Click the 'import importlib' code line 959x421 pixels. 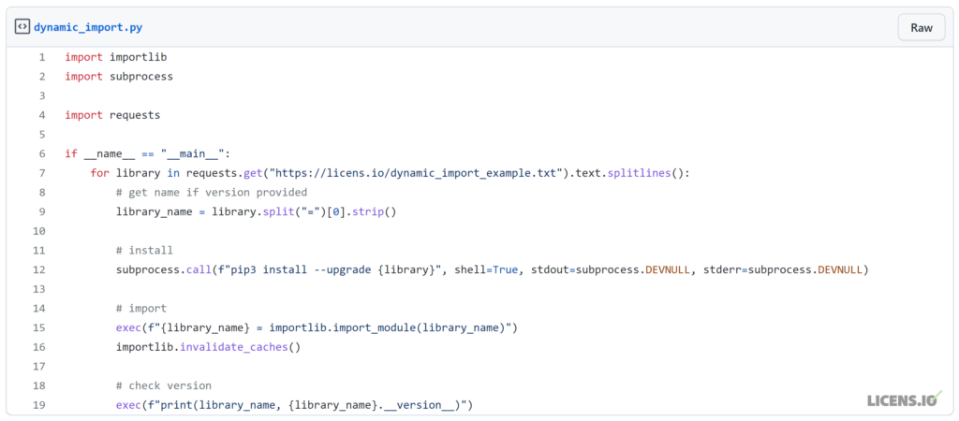(x=116, y=57)
